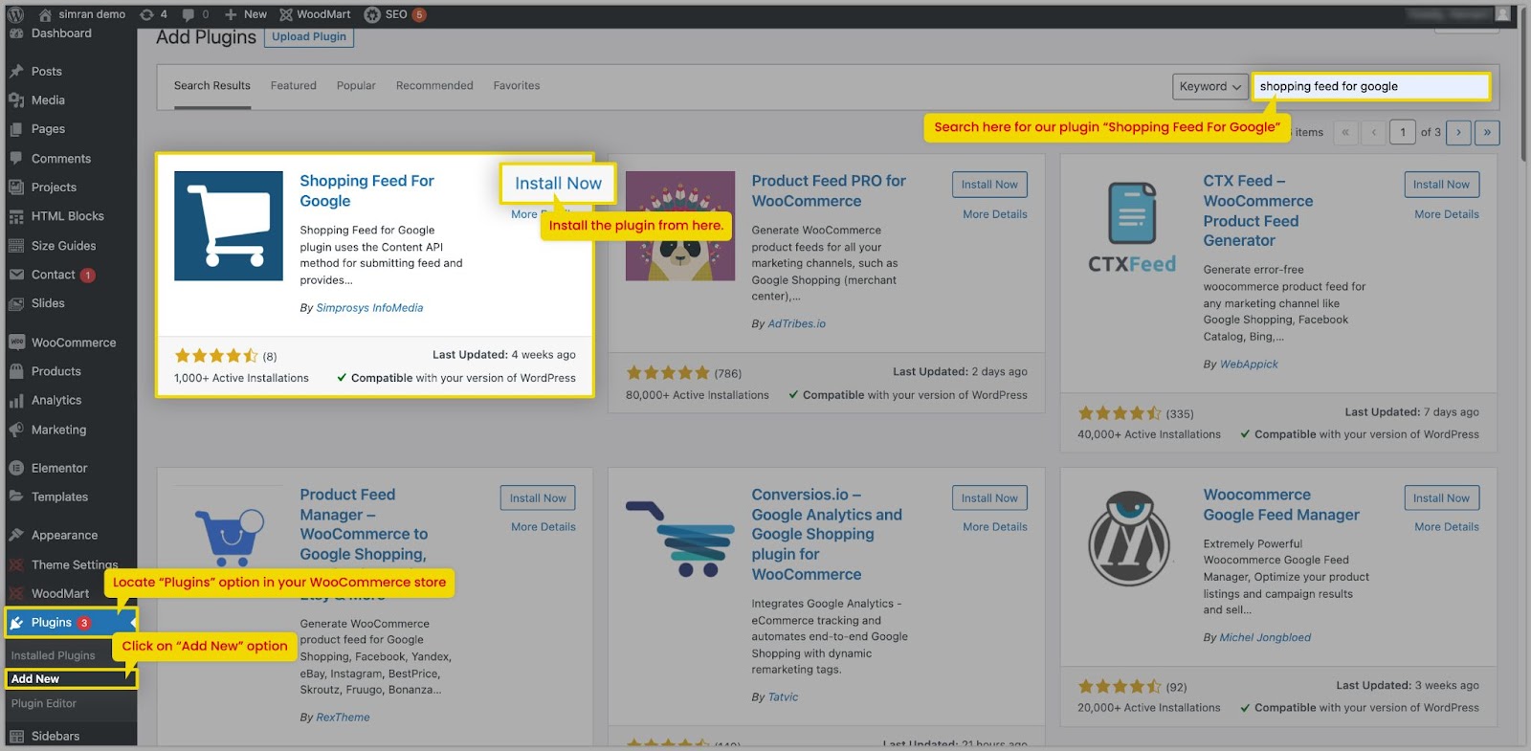Install Conversios.io plugin
1531x751 pixels.
click(x=989, y=497)
